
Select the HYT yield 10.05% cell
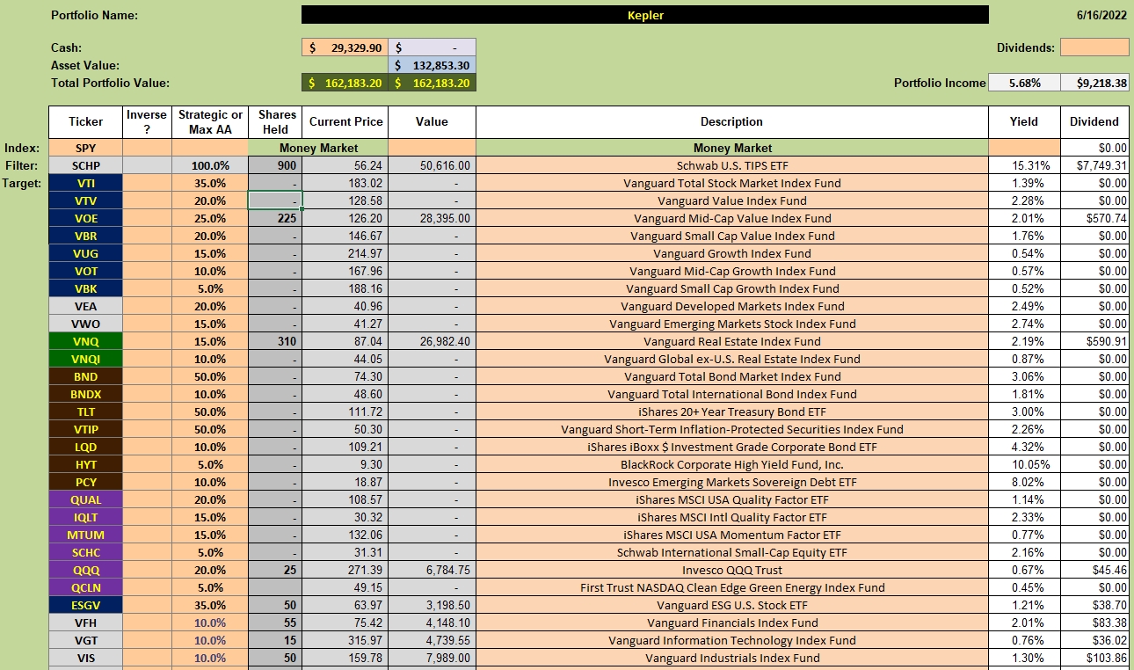[1024, 464]
